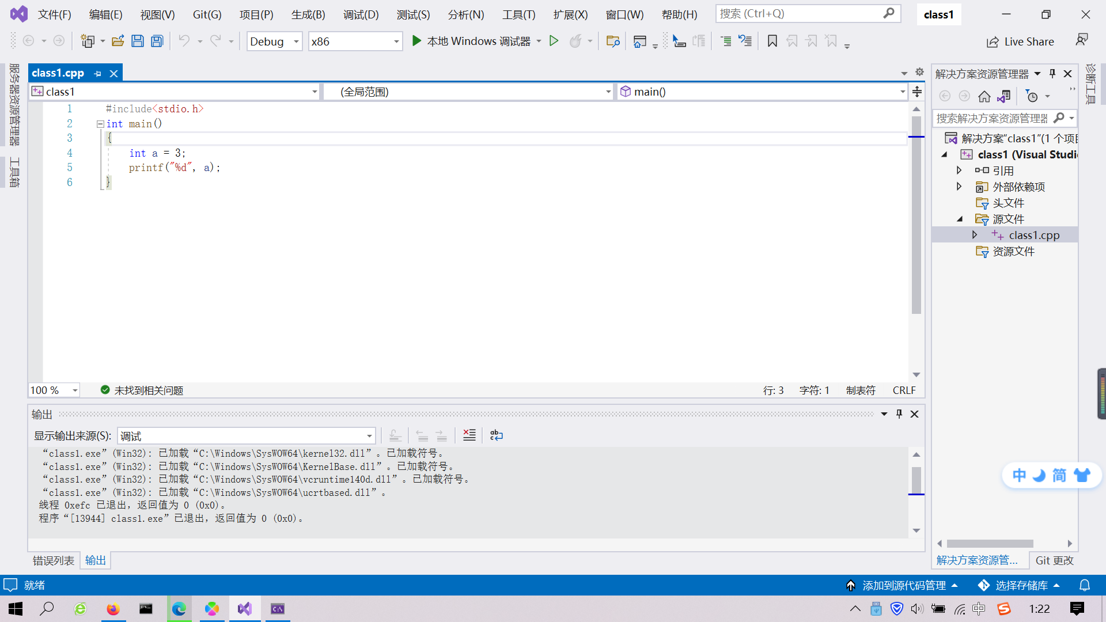Switch to the 错误列表 tab
Viewport: 1106px width, 622px height.
point(53,560)
